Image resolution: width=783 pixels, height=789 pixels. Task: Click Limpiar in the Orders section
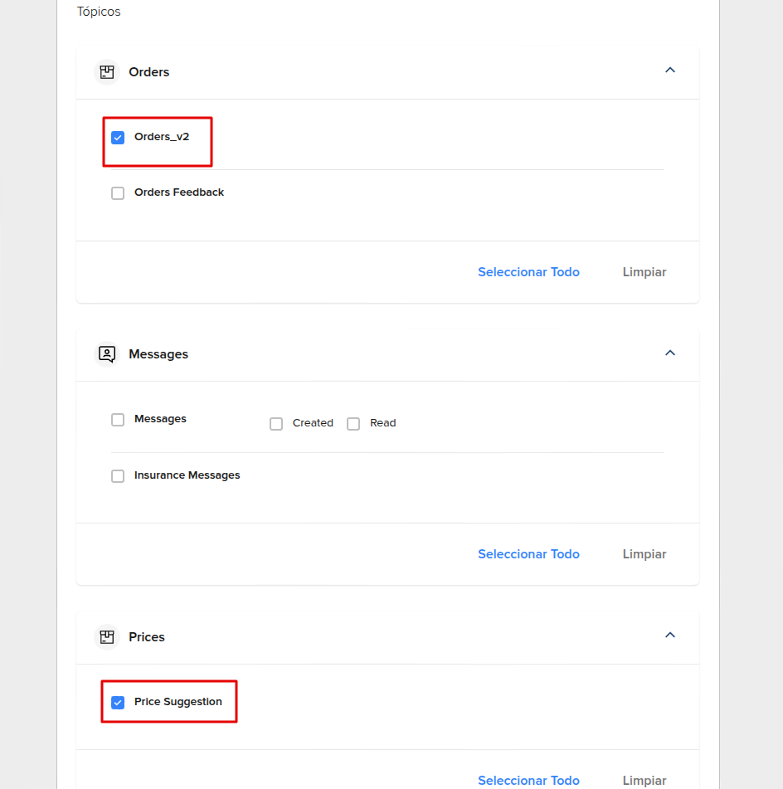[644, 271]
